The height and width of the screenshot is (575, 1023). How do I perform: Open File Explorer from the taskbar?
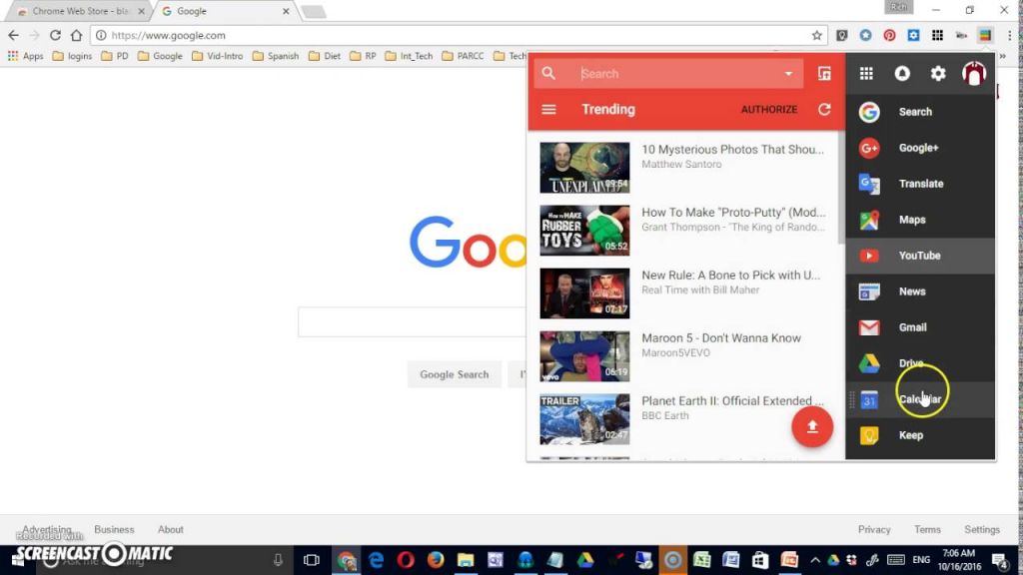[465, 560]
